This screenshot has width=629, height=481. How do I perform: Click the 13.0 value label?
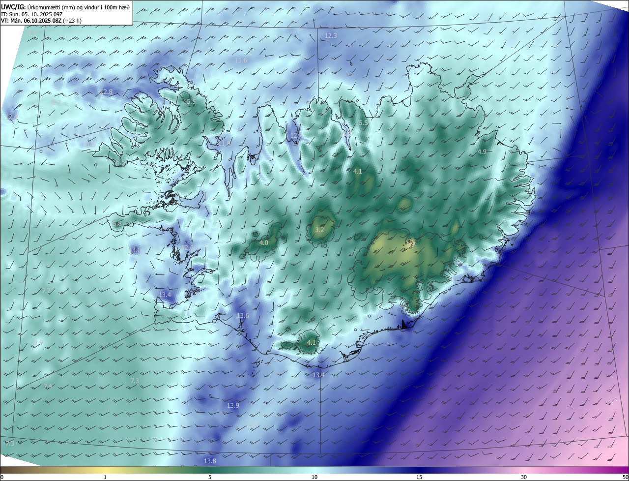(x=135, y=250)
